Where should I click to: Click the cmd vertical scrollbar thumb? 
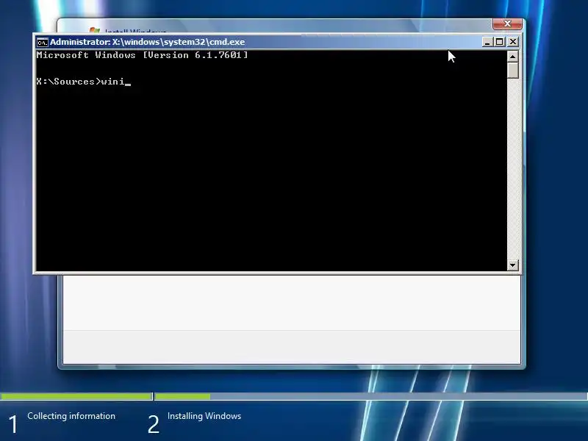click(512, 71)
